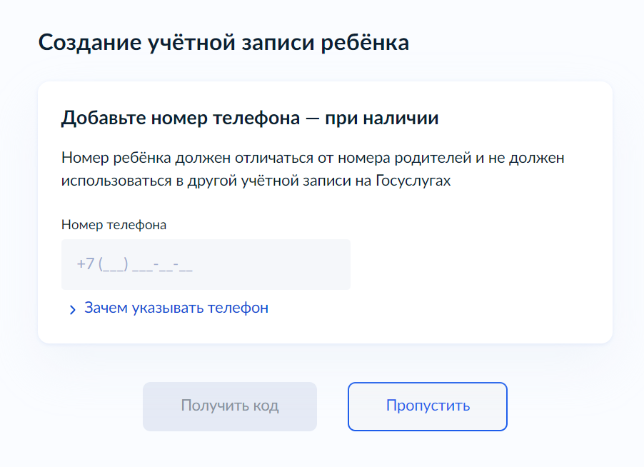
Task: Skip this step with the "Пропустить" button
Action: (x=427, y=406)
